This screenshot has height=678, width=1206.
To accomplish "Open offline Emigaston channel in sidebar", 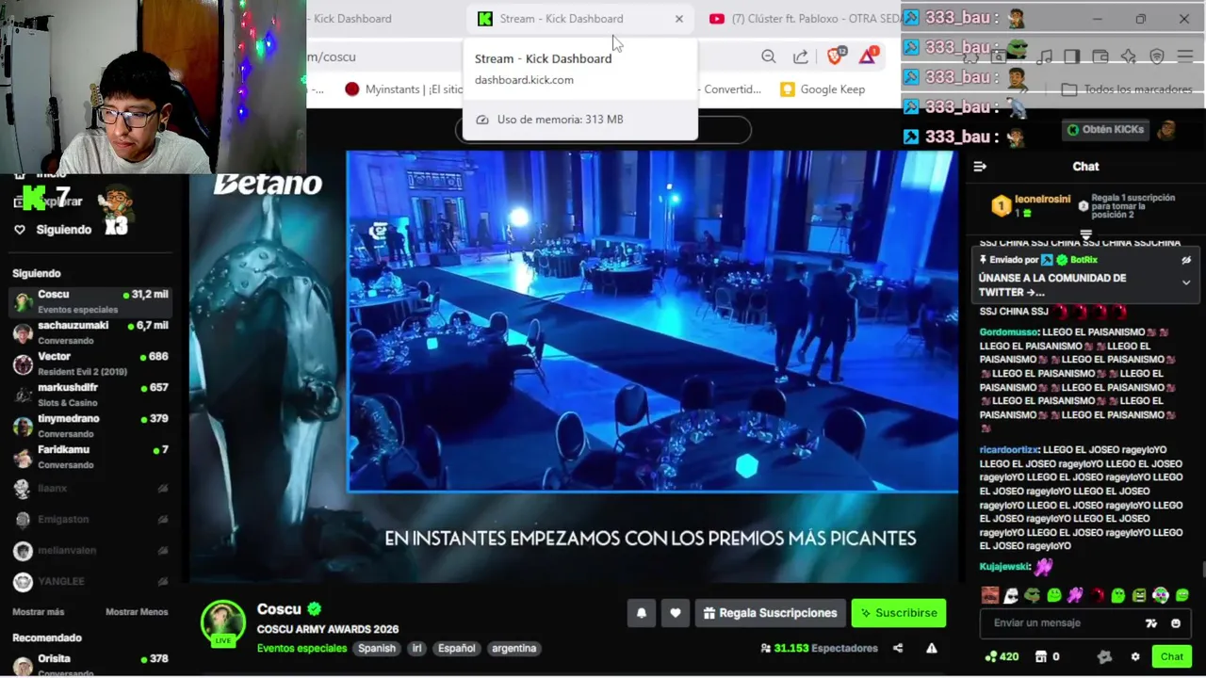I will (x=91, y=519).
